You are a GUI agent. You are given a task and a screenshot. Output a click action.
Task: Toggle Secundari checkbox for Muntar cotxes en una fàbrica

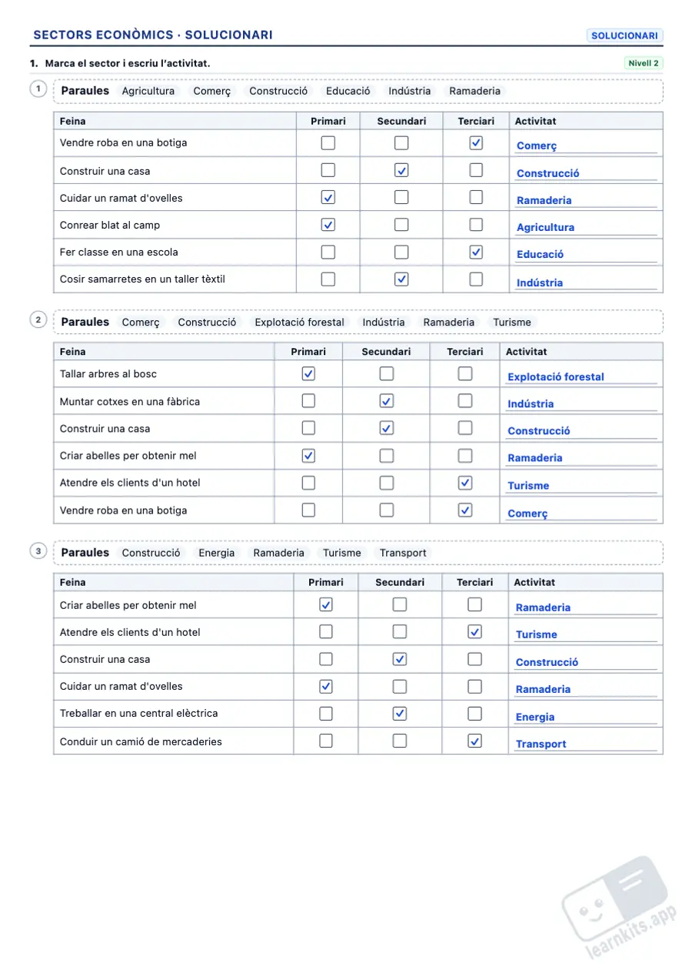point(387,401)
